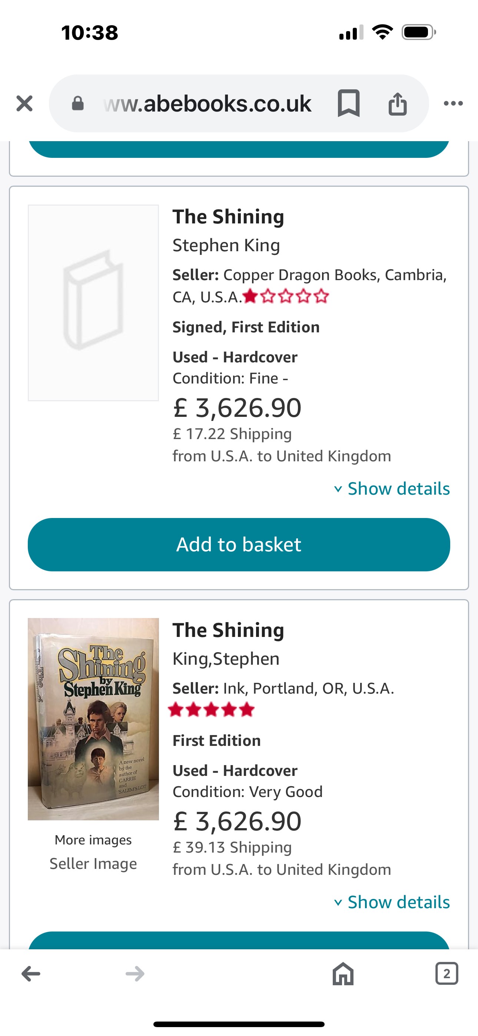478x1036 pixels.
Task: Open the three-dot more options menu
Action: pyautogui.click(x=453, y=104)
